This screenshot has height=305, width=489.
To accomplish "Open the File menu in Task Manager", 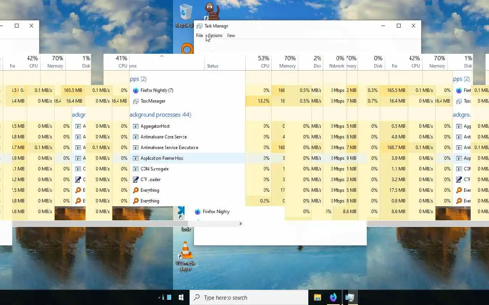I will tap(199, 35).
